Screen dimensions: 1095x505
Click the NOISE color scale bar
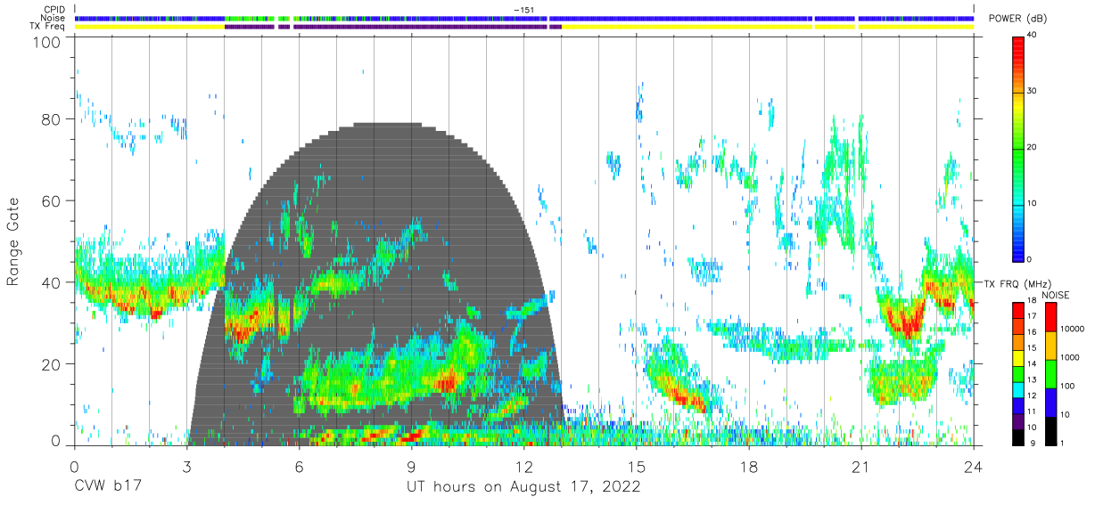pos(1051,373)
